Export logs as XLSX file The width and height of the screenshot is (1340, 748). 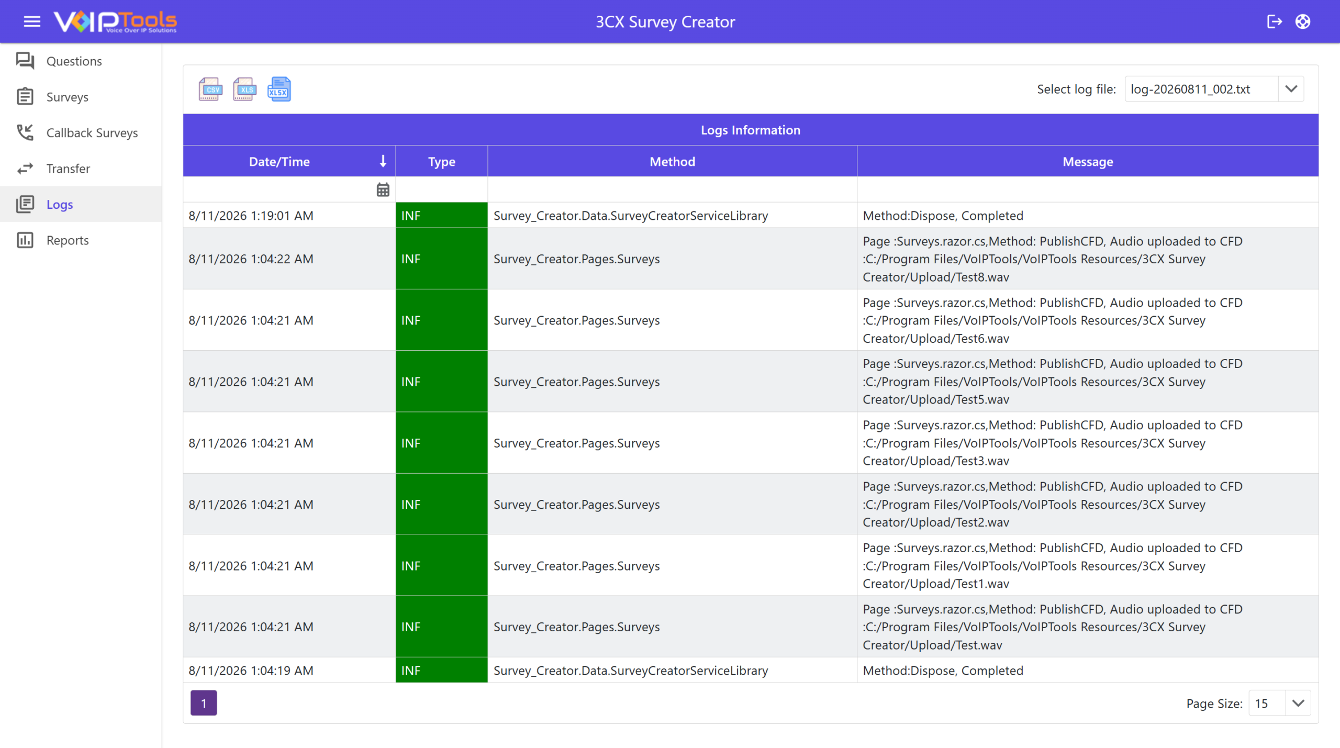coord(279,89)
